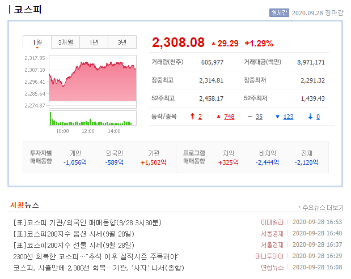This screenshot has height=279, width=351.
Task: Click the 12:00 time axis label
Action: (88, 131)
